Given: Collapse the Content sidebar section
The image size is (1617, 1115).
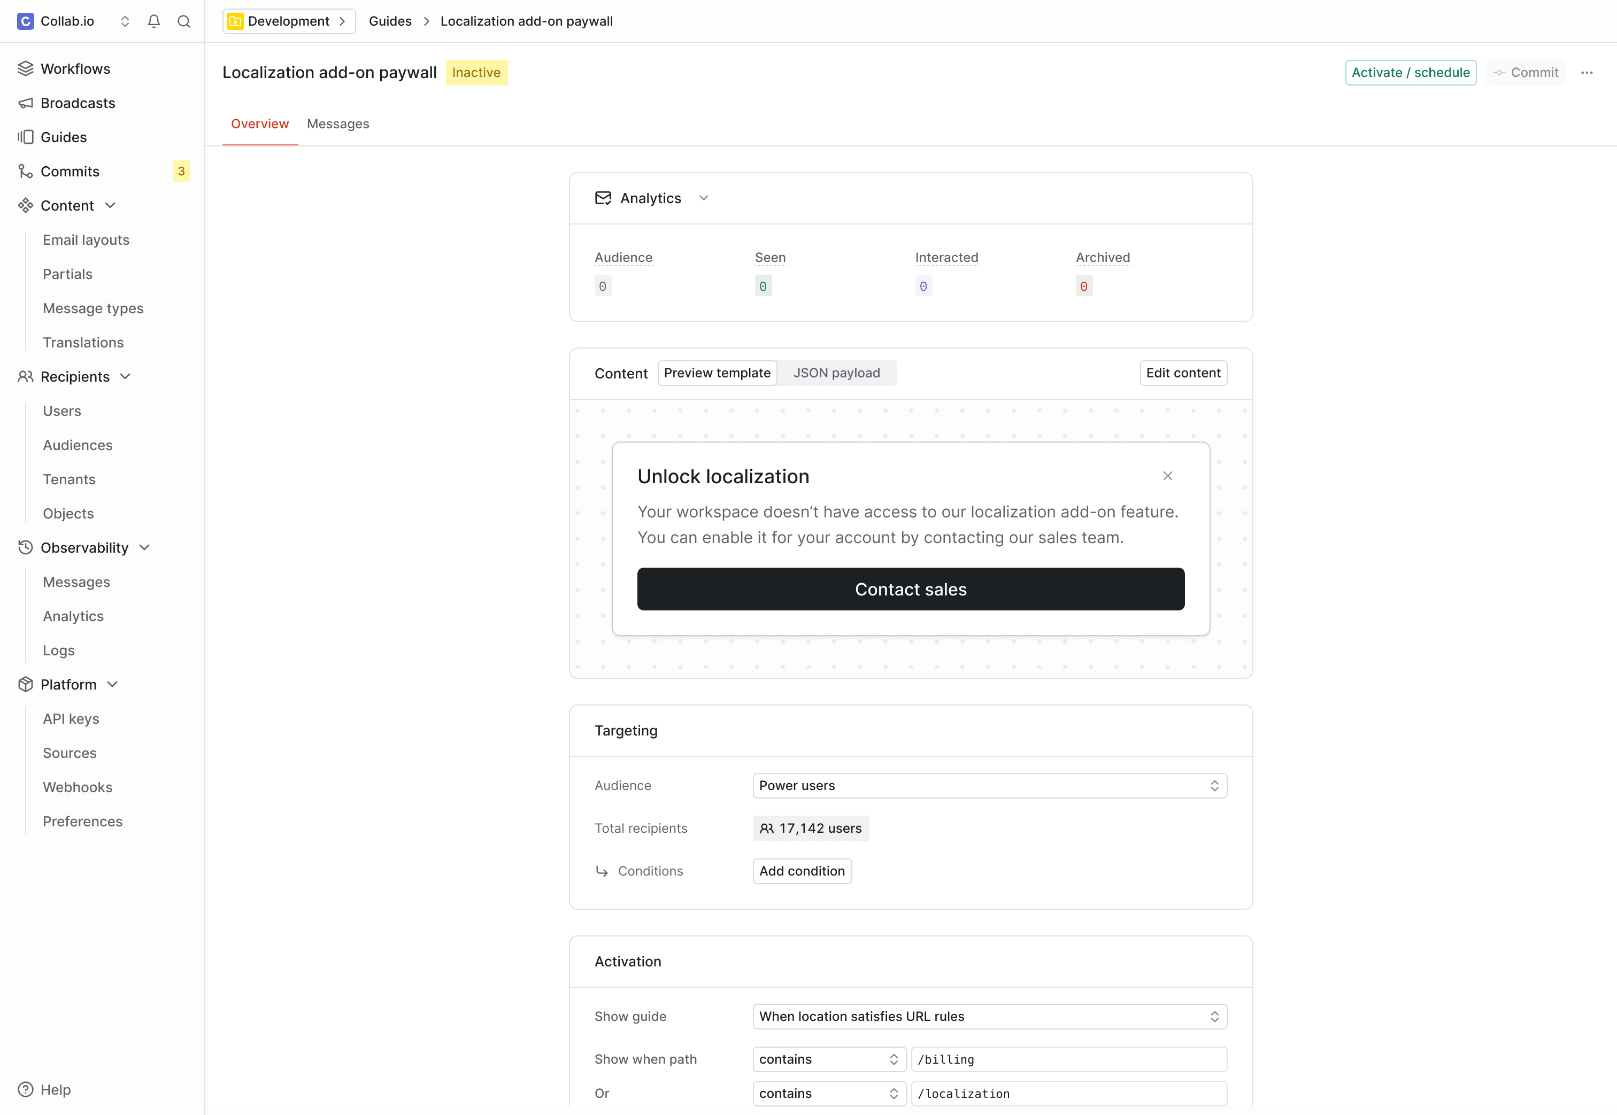Looking at the screenshot, I should coord(110,205).
